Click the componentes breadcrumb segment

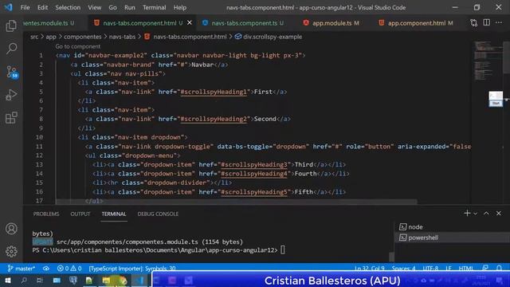pos(83,37)
